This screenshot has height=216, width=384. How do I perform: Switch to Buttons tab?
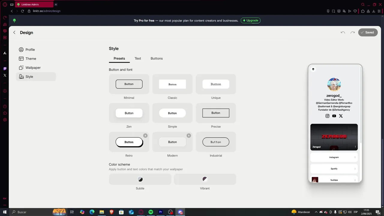(x=157, y=58)
